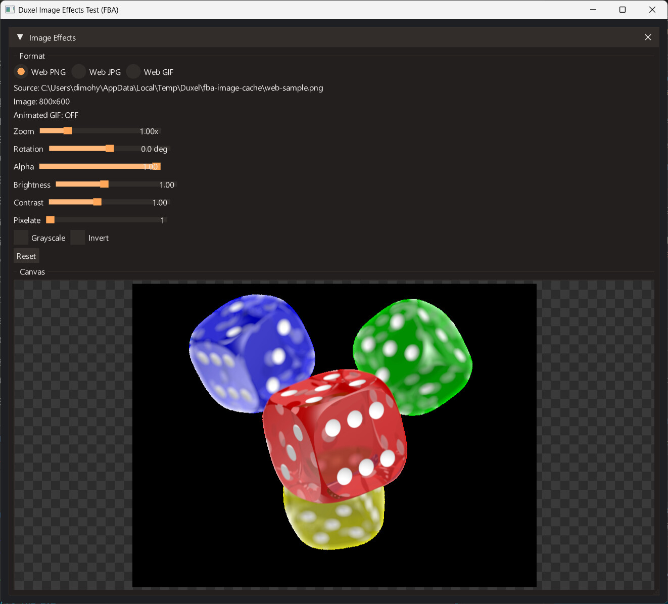The width and height of the screenshot is (668, 604).
Task: Click the 'Image: 800x600' text
Action: pyautogui.click(x=42, y=102)
